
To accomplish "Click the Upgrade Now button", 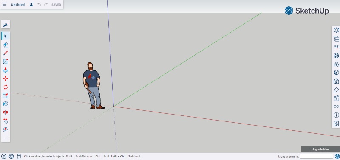I will coord(320,149).
